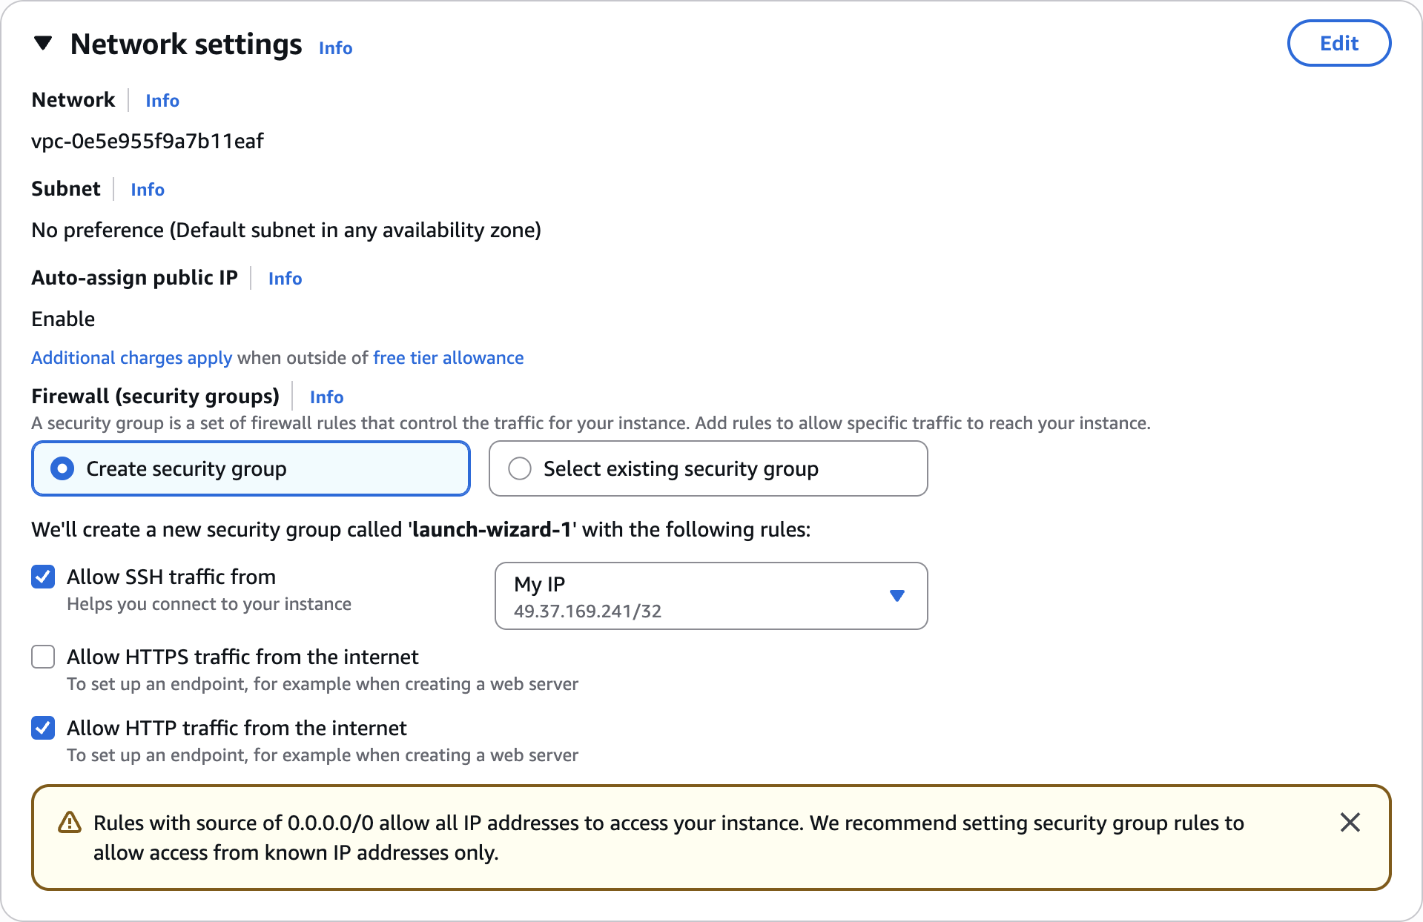Select Create security group radio option
This screenshot has height=922, width=1423.
(251, 468)
